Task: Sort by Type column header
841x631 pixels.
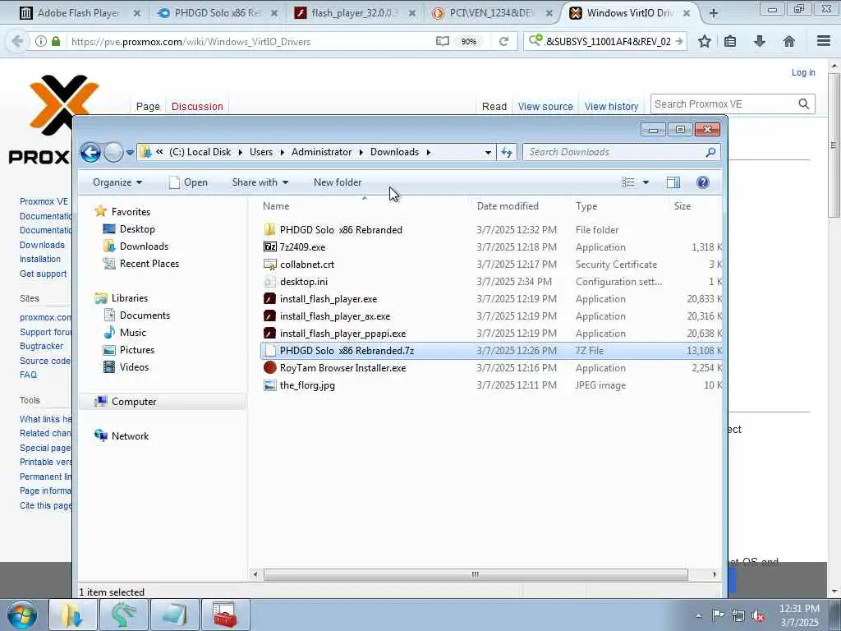Action: 586,206
